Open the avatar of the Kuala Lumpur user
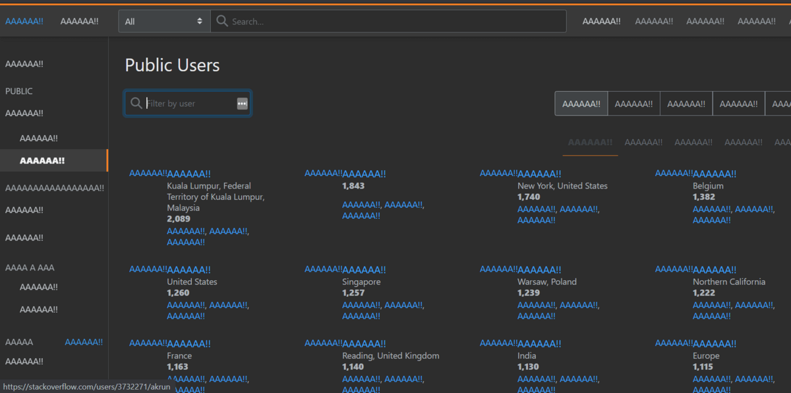 [148, 173]
